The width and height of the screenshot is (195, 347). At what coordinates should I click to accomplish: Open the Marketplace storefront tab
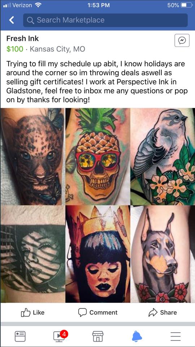pos(98,336)
